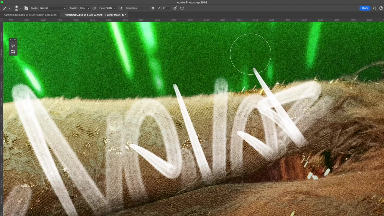Select the FISHERxJLO.psb document tab
The width and height of the screenshot is (384, 216).
(x=95, y=15)
